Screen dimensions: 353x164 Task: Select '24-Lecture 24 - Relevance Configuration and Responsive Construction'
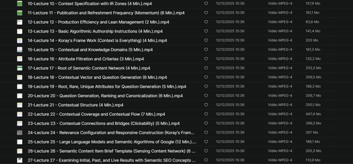point(111,133)
